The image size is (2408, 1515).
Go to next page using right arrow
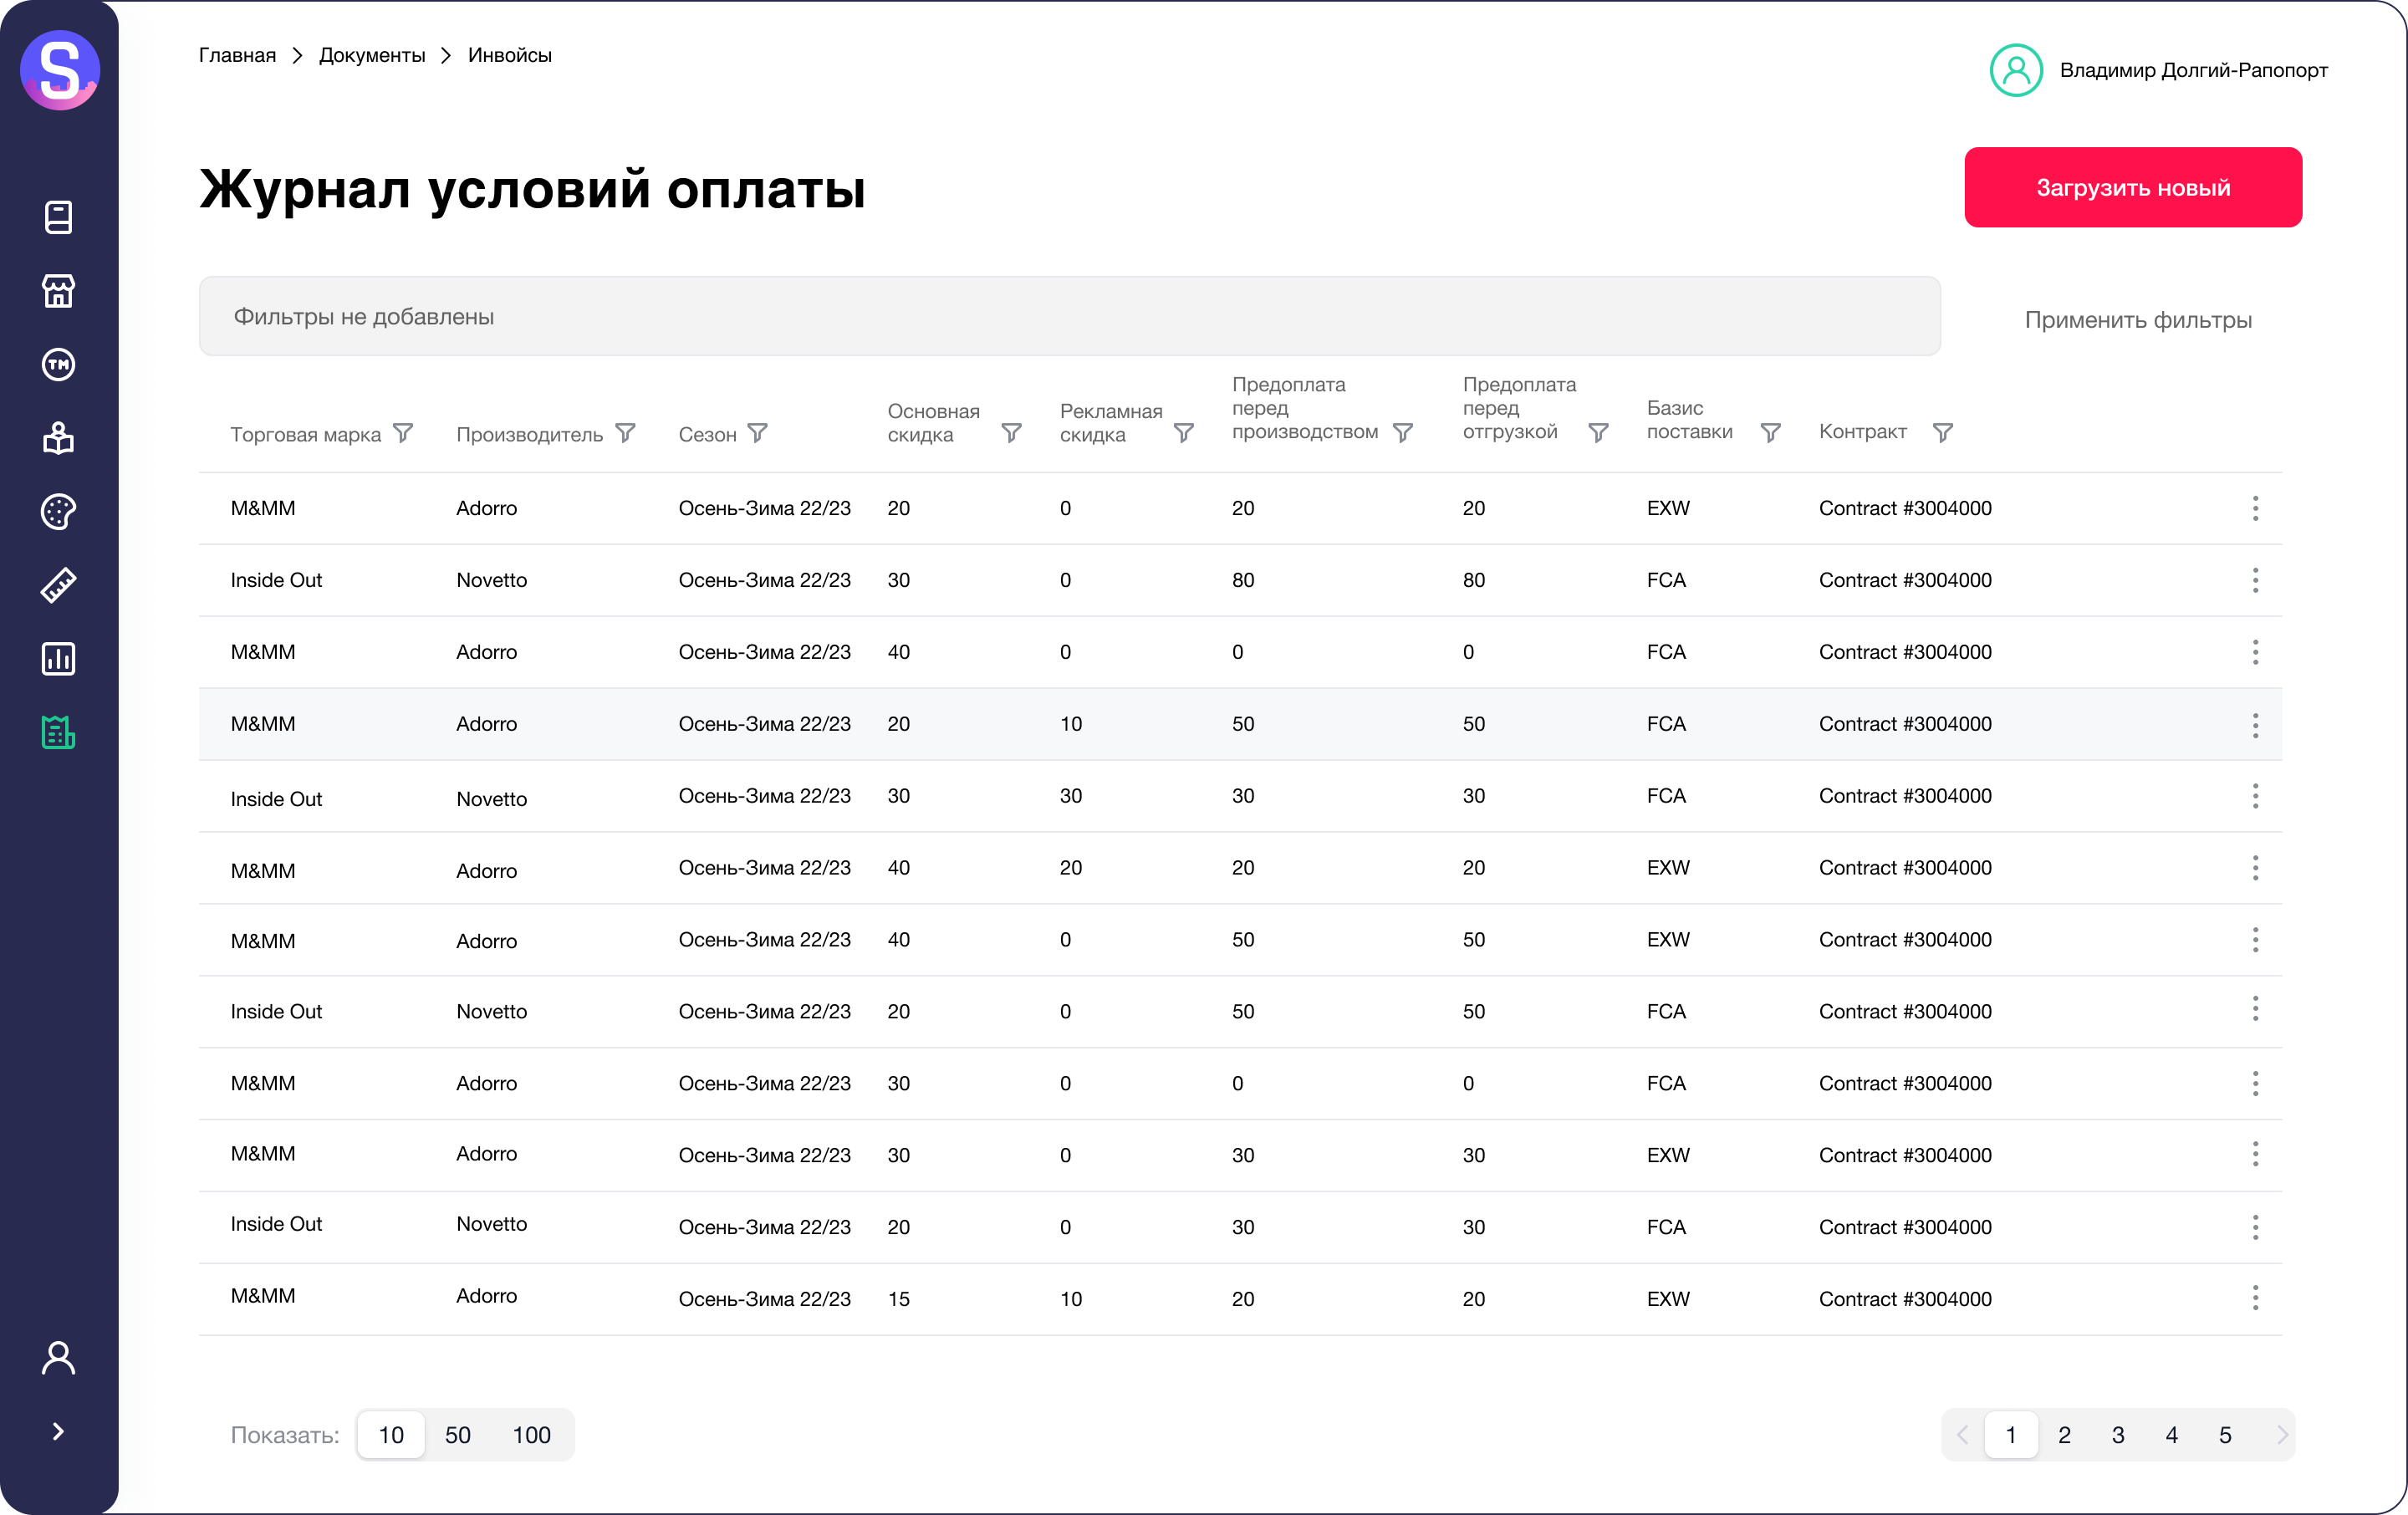(x=2281, y=1435)
